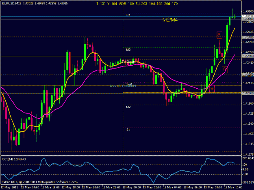
Task: Click the 1.41725 price scale value
Action: [x=248, y=114]
